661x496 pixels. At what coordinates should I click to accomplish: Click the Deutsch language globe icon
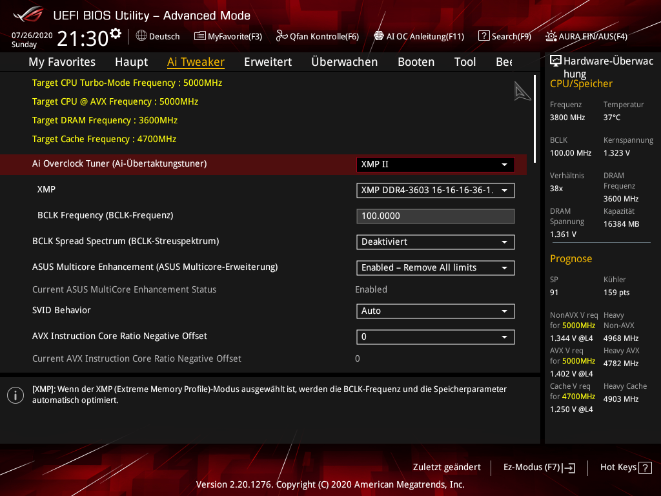point(141,36)
